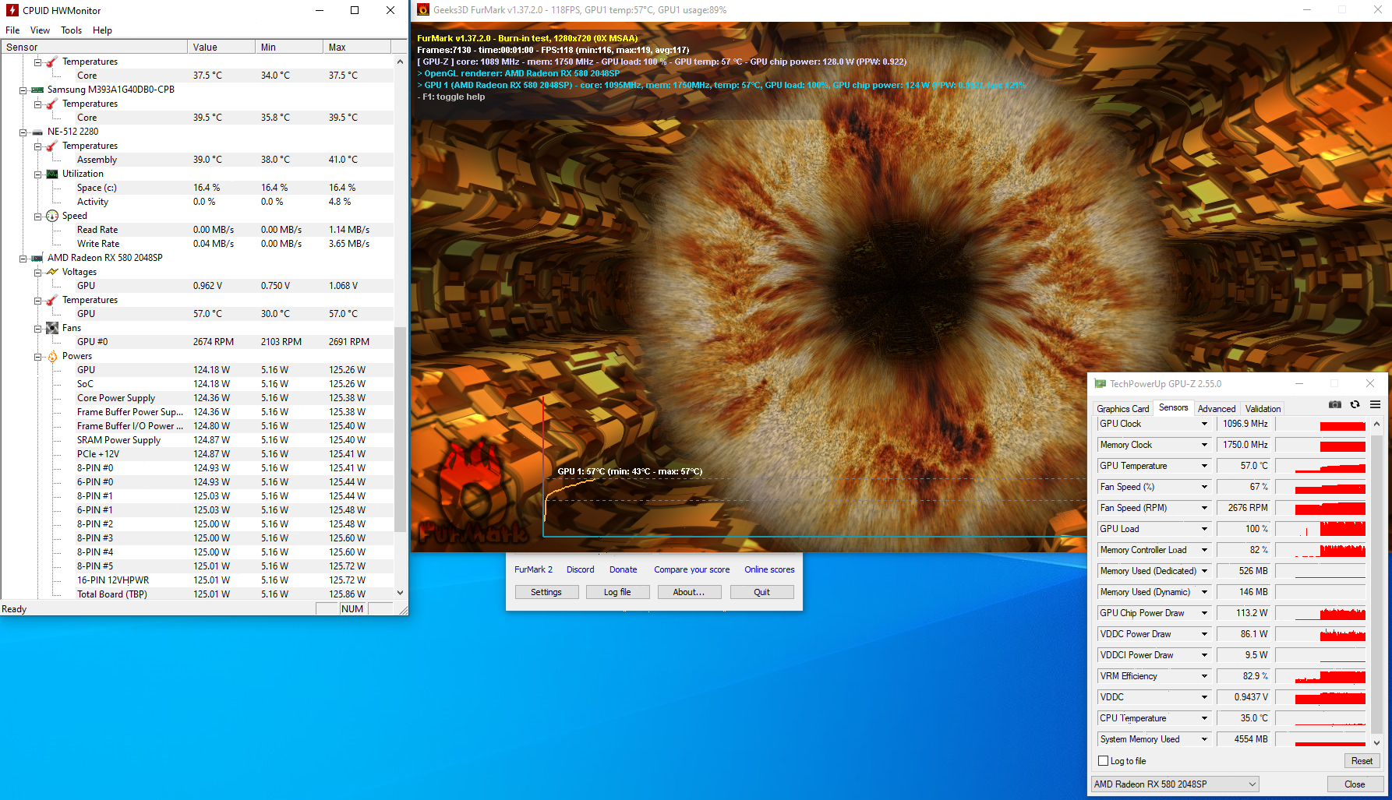Open the GPU selector combo box
Viewport: 1392px width, 800px height.
tap(1175, 784)
